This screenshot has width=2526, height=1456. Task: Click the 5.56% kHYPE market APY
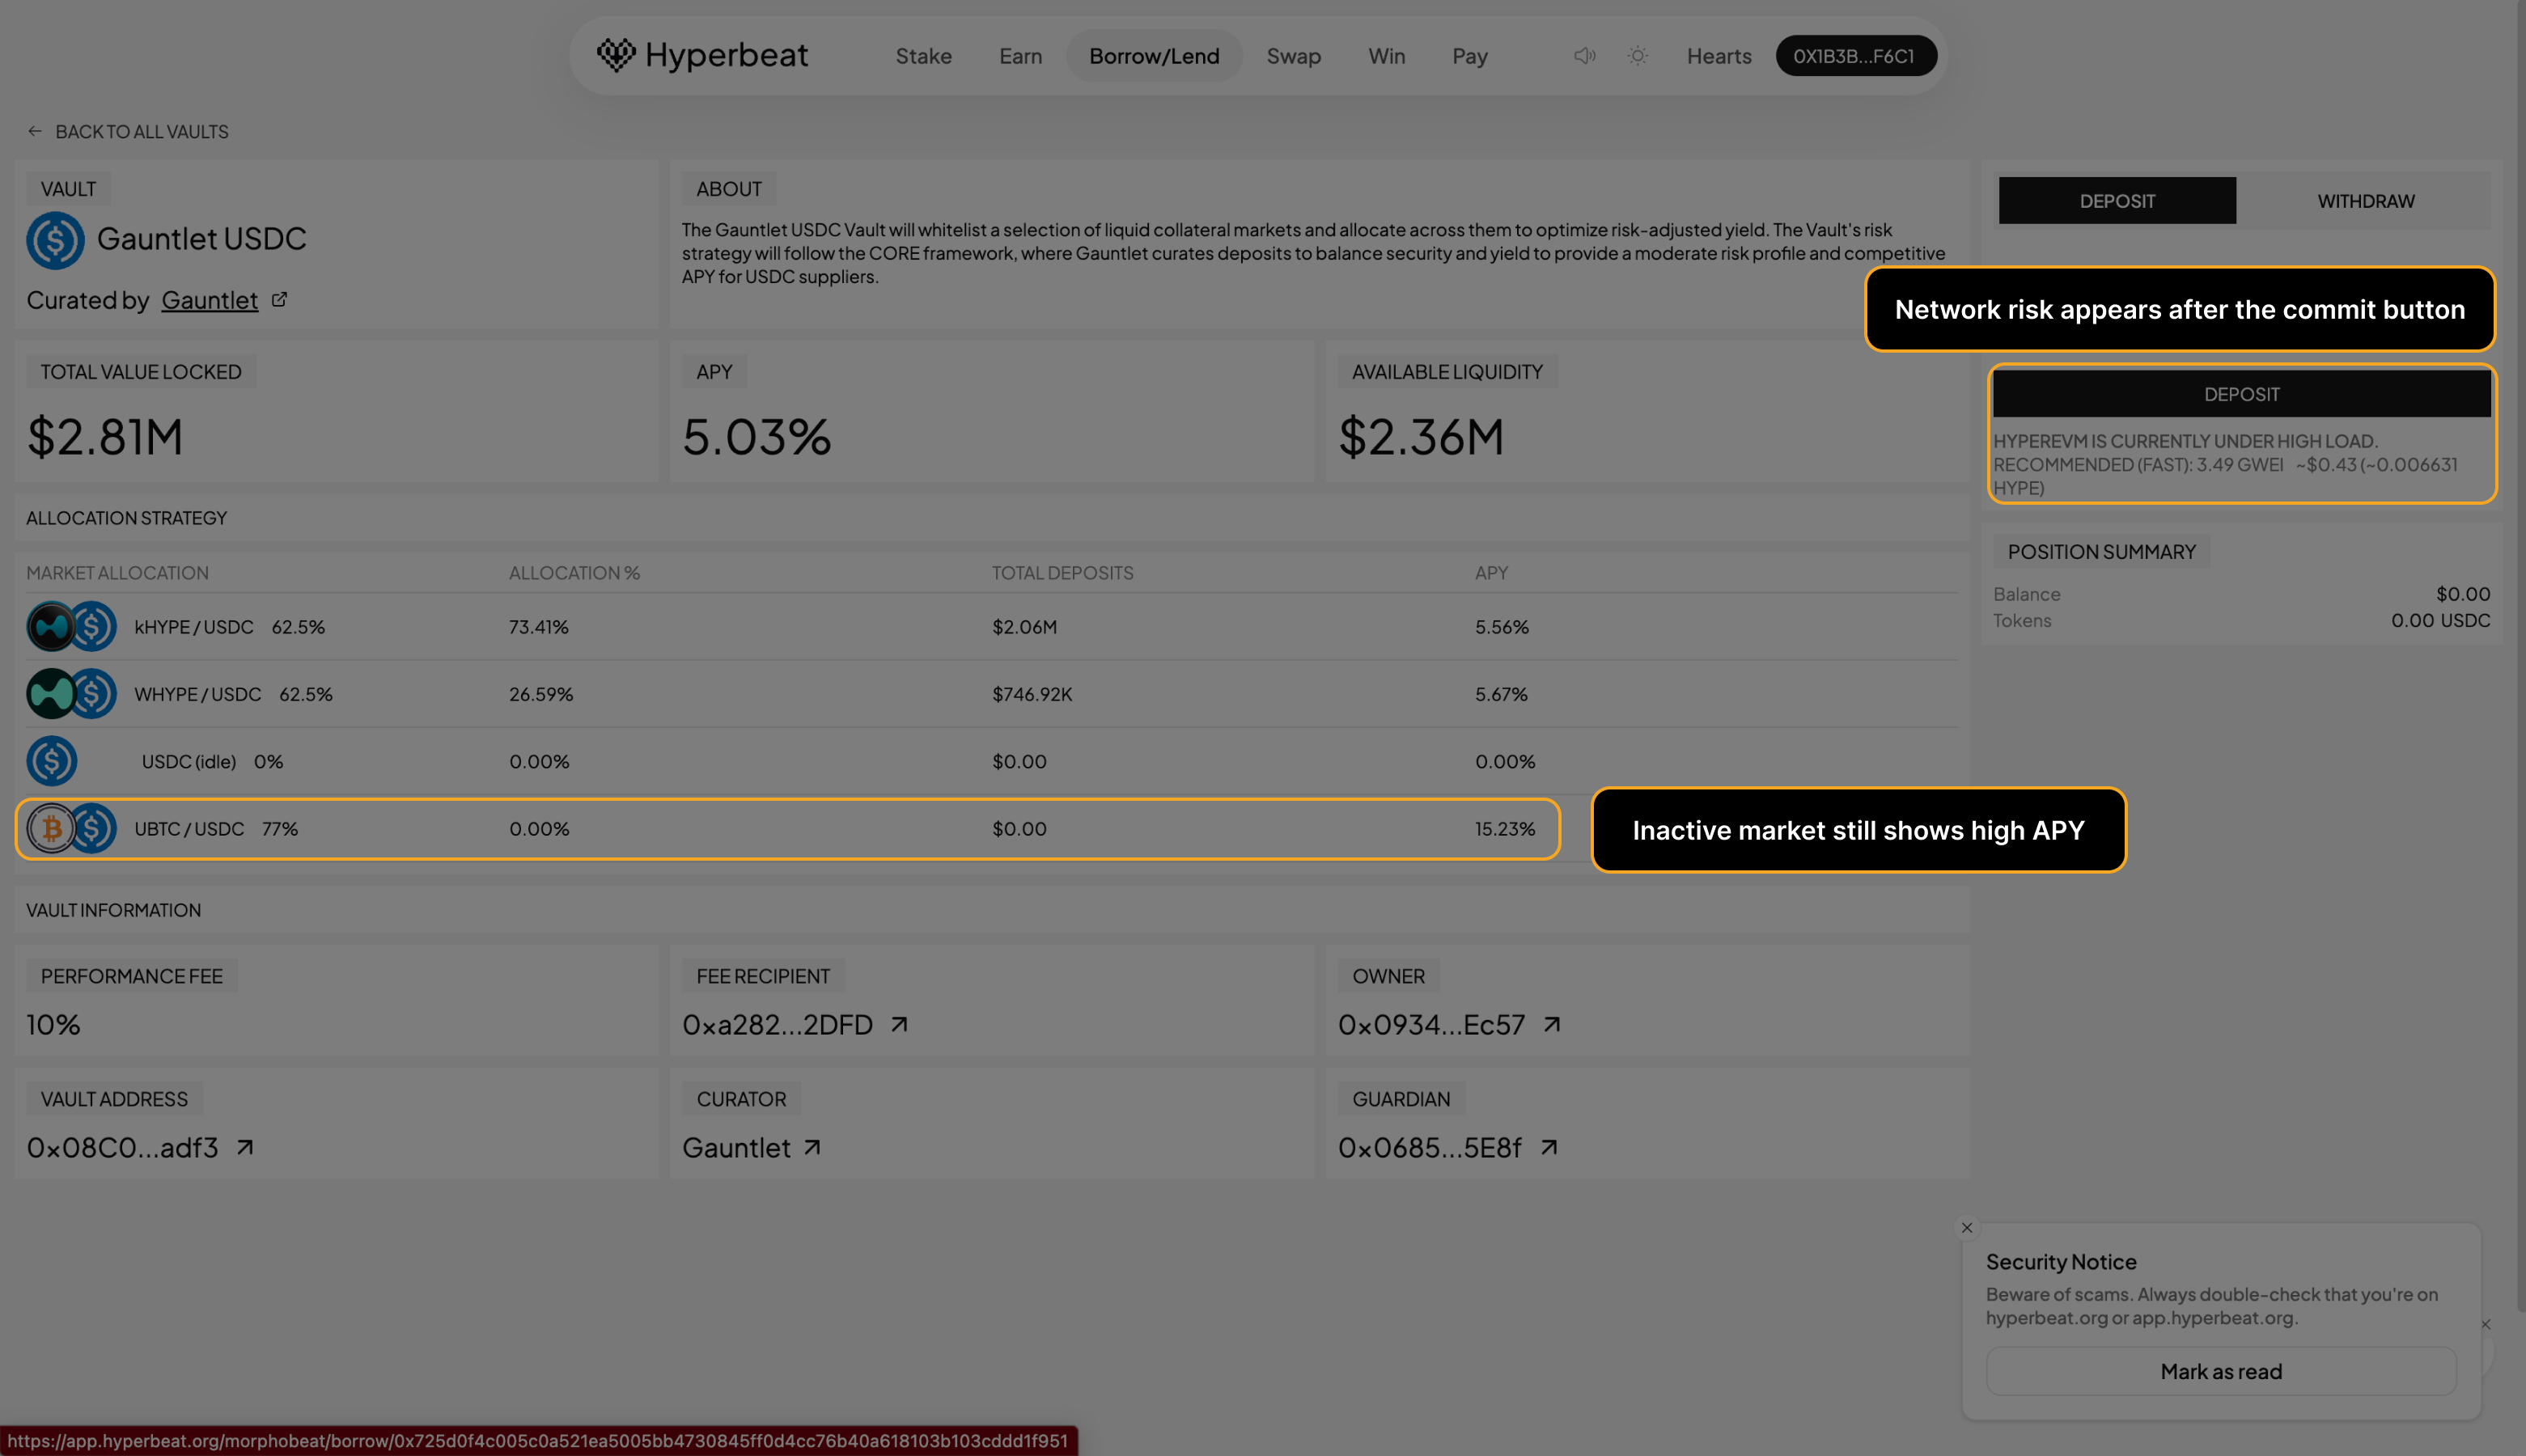point(1501,627)
